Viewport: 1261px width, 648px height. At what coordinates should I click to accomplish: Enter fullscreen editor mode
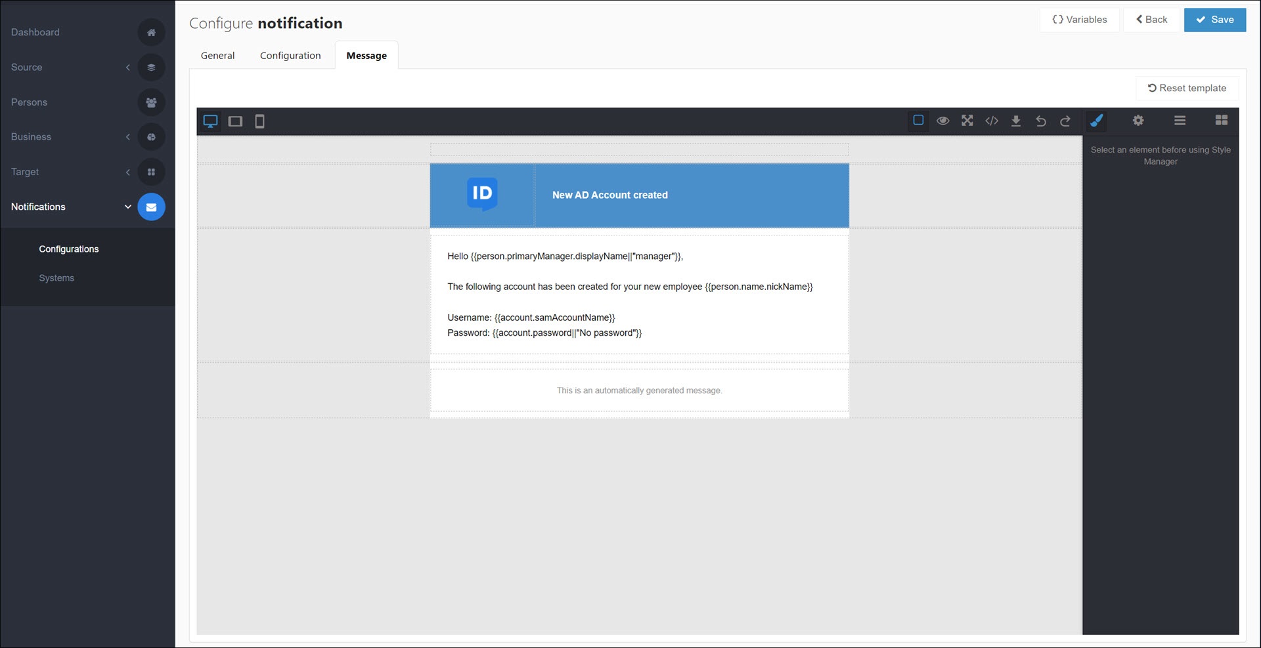tap(967, 121)
